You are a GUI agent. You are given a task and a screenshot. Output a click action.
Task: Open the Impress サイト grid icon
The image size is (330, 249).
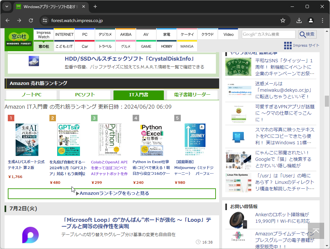point(288,45)
